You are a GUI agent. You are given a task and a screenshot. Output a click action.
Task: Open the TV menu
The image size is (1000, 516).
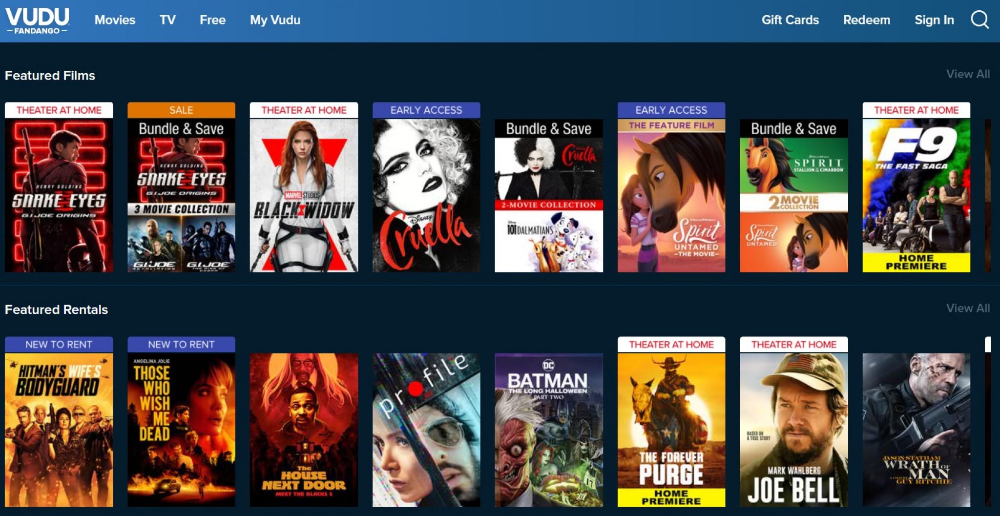pyautogui.click(x=167, y=20)
